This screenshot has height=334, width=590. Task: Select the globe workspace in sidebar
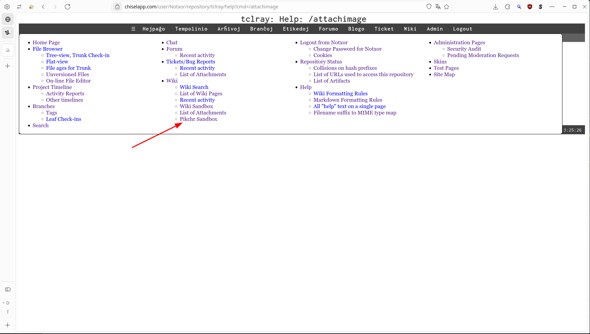[x=8, y=19]
